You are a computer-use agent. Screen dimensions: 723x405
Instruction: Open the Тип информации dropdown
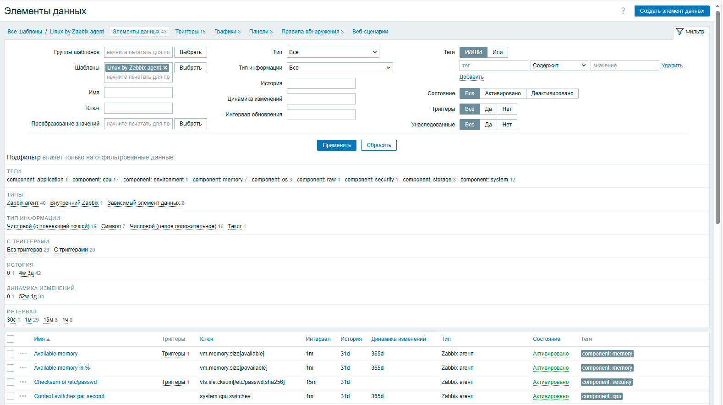[340, 68]
